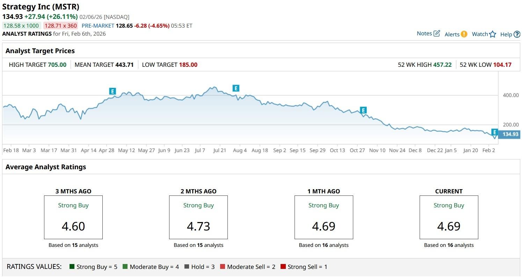Click the 200.00 y-axis label
522x278 pixels.
click(x=510, y=125)
